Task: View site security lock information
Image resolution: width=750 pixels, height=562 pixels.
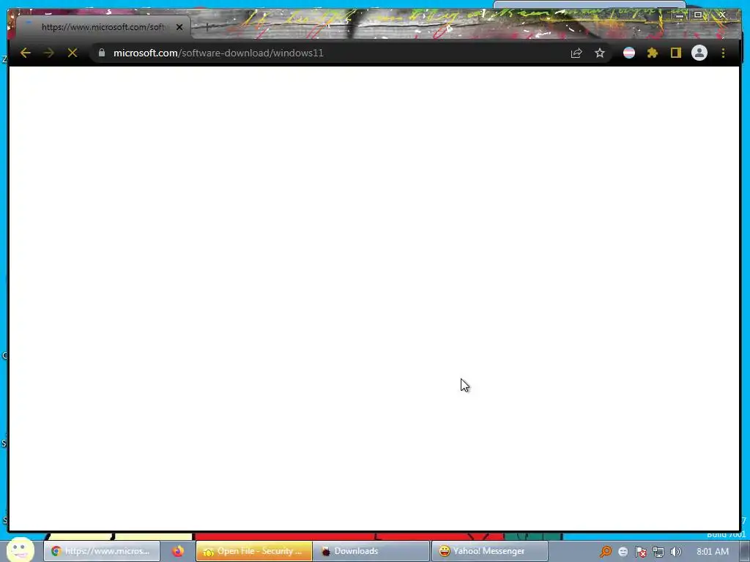Action: tap(101, 53)
